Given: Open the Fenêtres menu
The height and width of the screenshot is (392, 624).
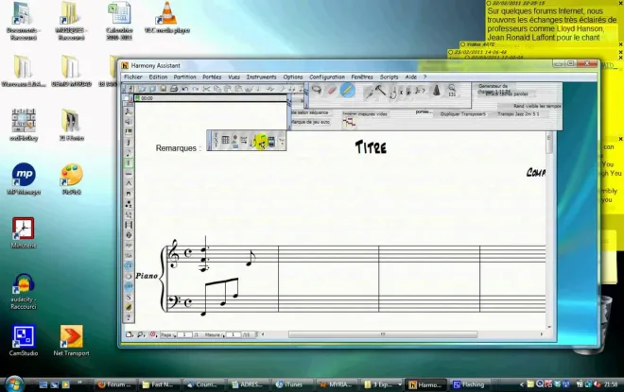Looking at the screenshot, I should pyautogui.click(x=362, y=77).
